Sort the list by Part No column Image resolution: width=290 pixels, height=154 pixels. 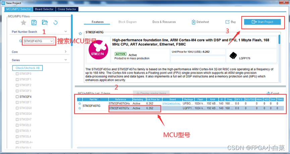pos(96,100)
